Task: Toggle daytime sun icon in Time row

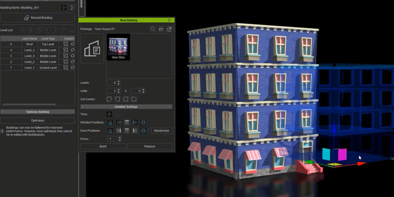Action: (x=110, y=114)
